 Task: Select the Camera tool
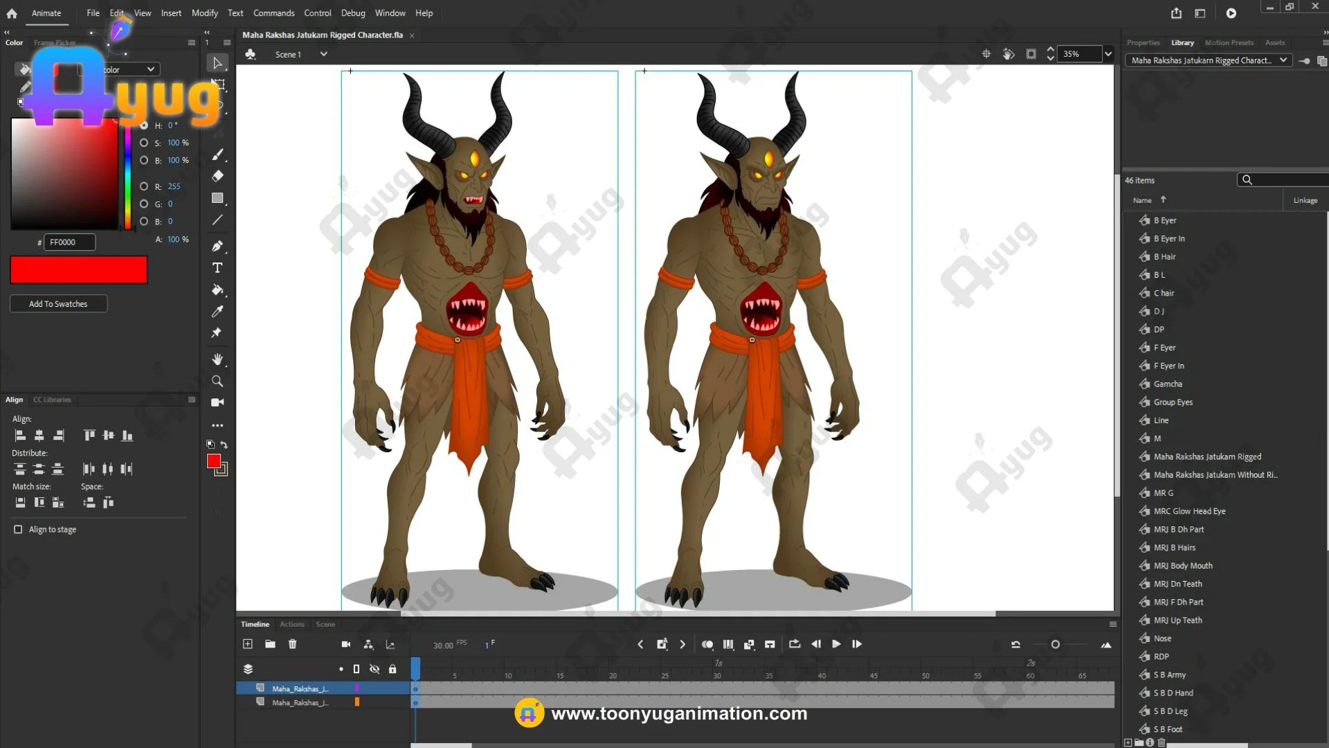[217, 402]
